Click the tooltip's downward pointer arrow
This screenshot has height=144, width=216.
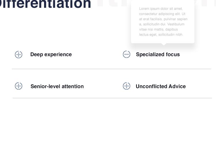tap(164, 44)
